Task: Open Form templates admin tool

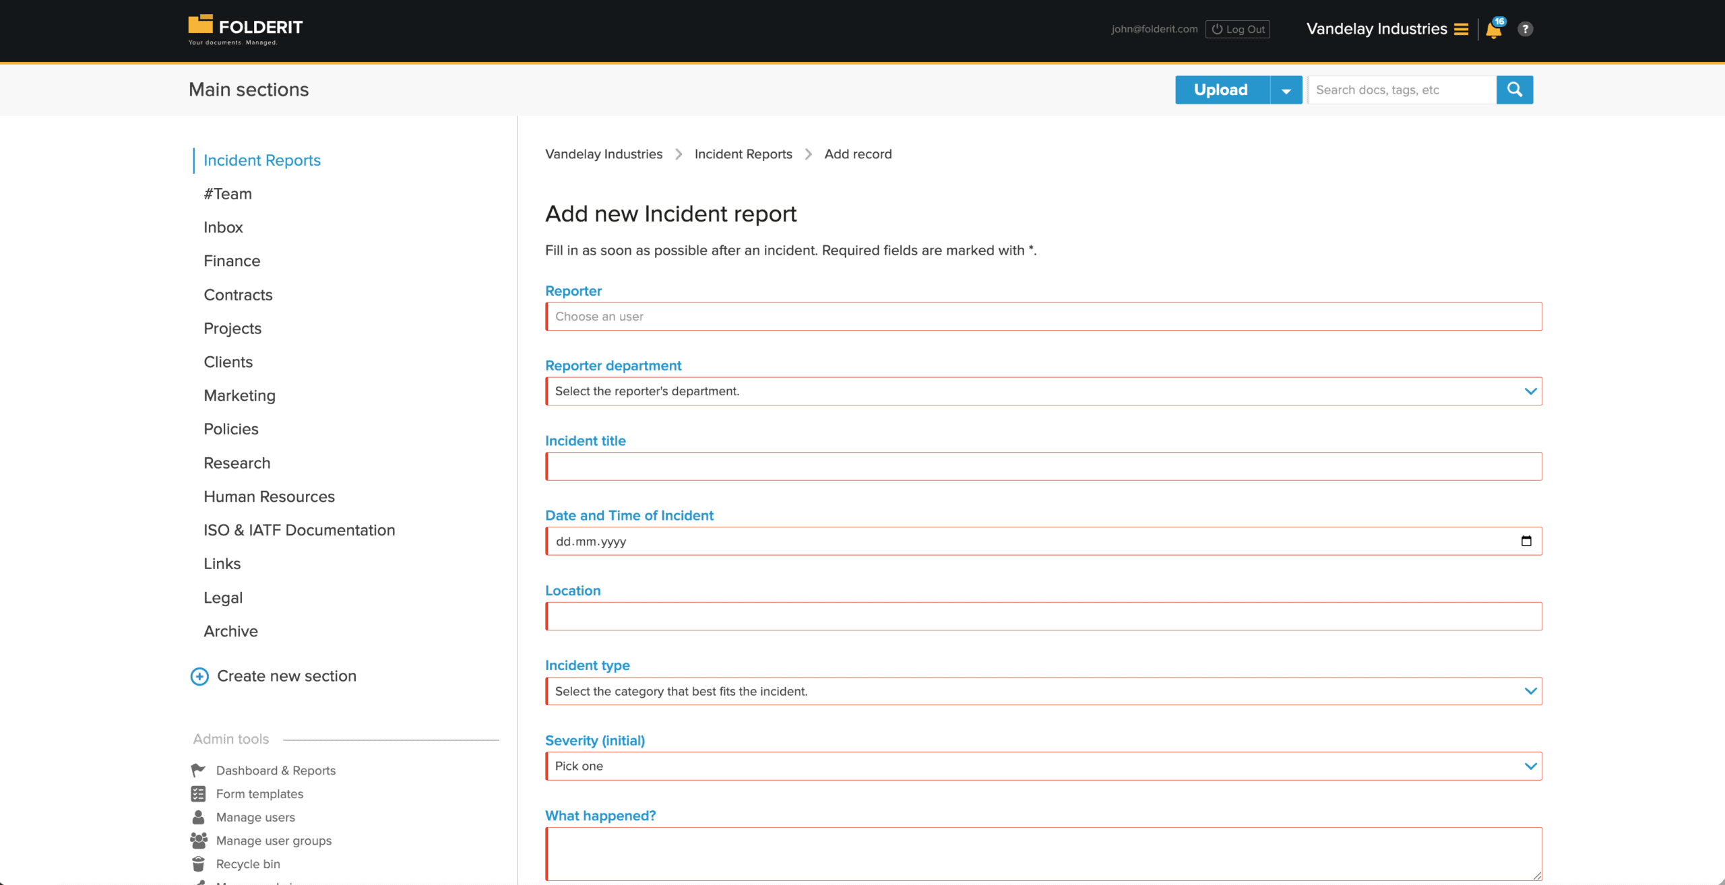Action: tap(259, 793)
